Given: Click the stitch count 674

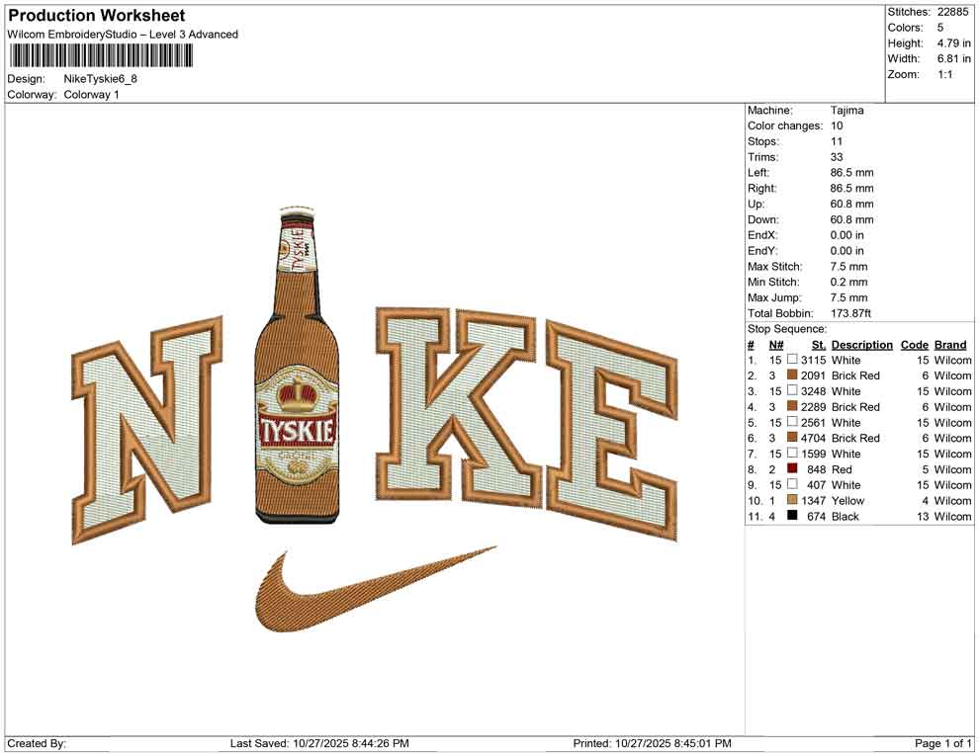Looking at the screenshot, I should pos(817,516).
